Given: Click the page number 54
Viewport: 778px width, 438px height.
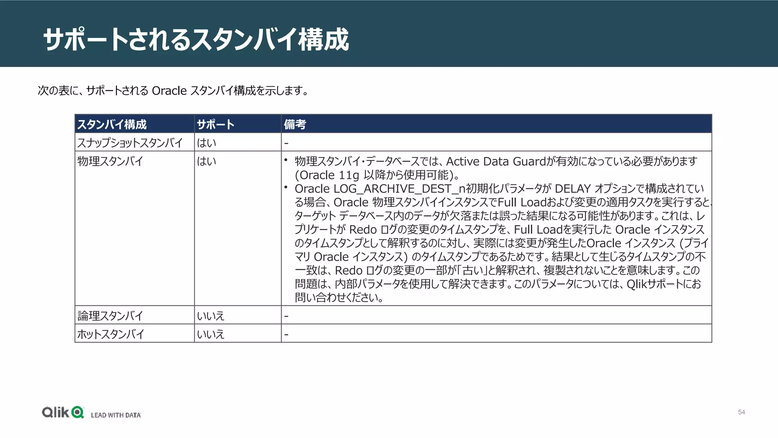Looking at the screenshot, I should pos(742,412).
